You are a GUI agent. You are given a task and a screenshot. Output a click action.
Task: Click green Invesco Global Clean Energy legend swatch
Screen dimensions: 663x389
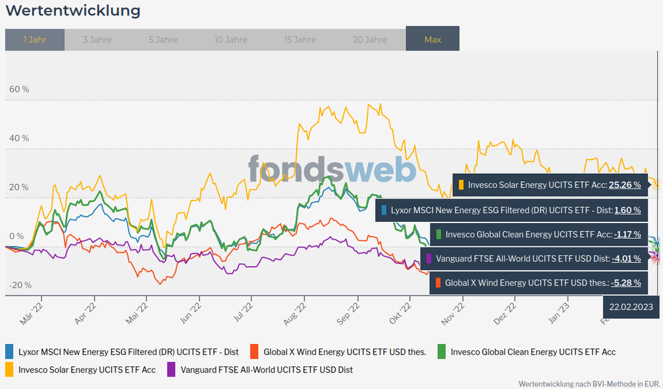441,351
